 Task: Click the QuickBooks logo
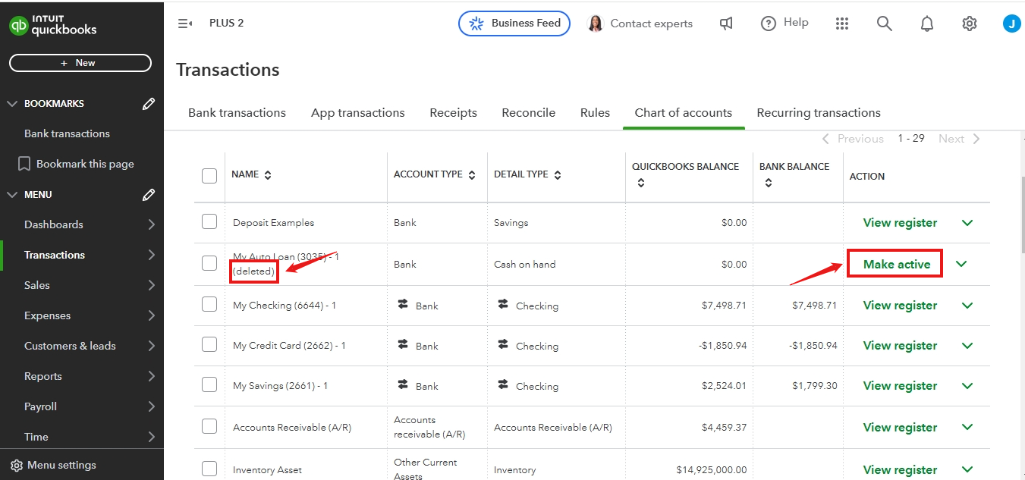(x=53, y=24)
